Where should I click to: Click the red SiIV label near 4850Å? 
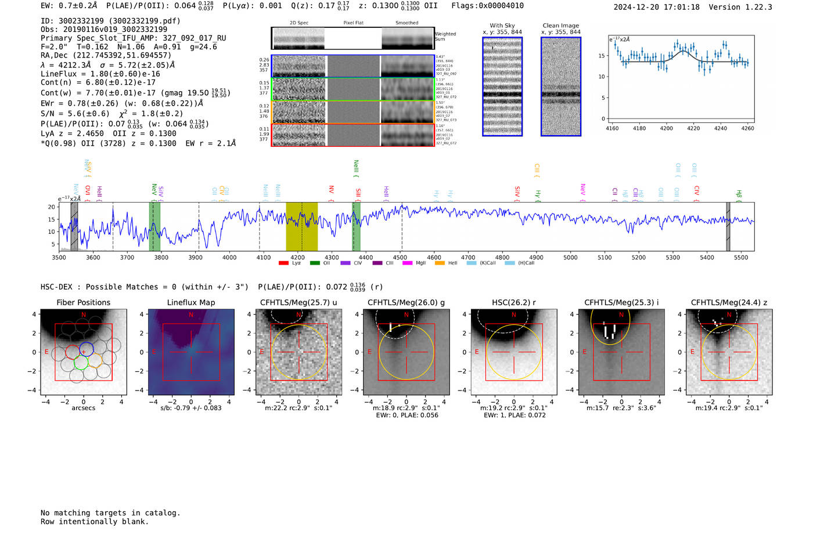point(517,193)
